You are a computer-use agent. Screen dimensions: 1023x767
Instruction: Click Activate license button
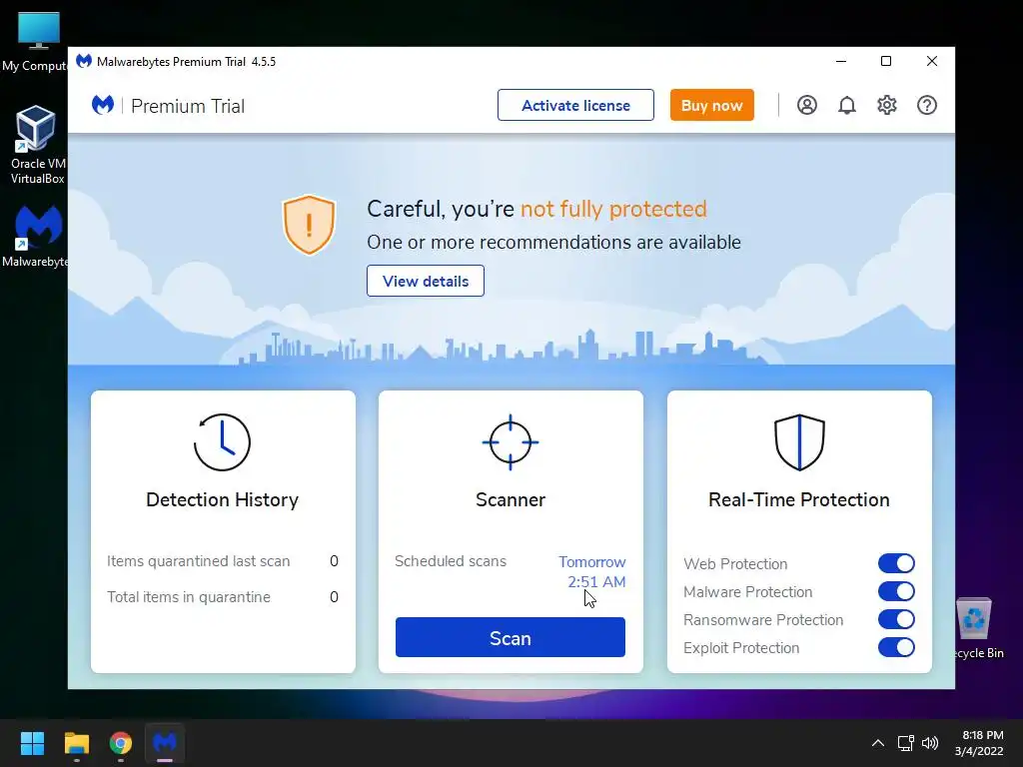(x=575, y=105)
